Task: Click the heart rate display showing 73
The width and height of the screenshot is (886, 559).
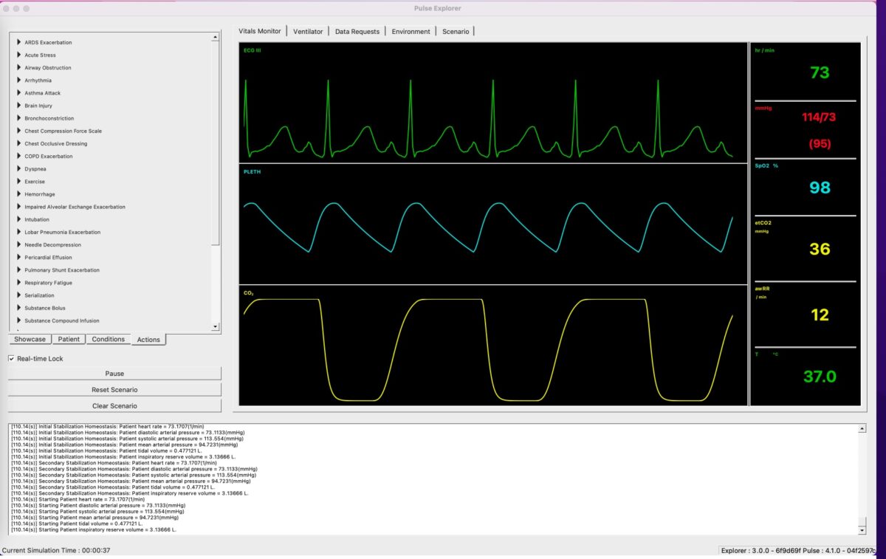Action: click(x=818, y=71)
